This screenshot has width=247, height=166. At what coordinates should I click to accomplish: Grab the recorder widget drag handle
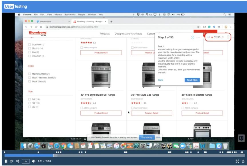pos(228,37)
